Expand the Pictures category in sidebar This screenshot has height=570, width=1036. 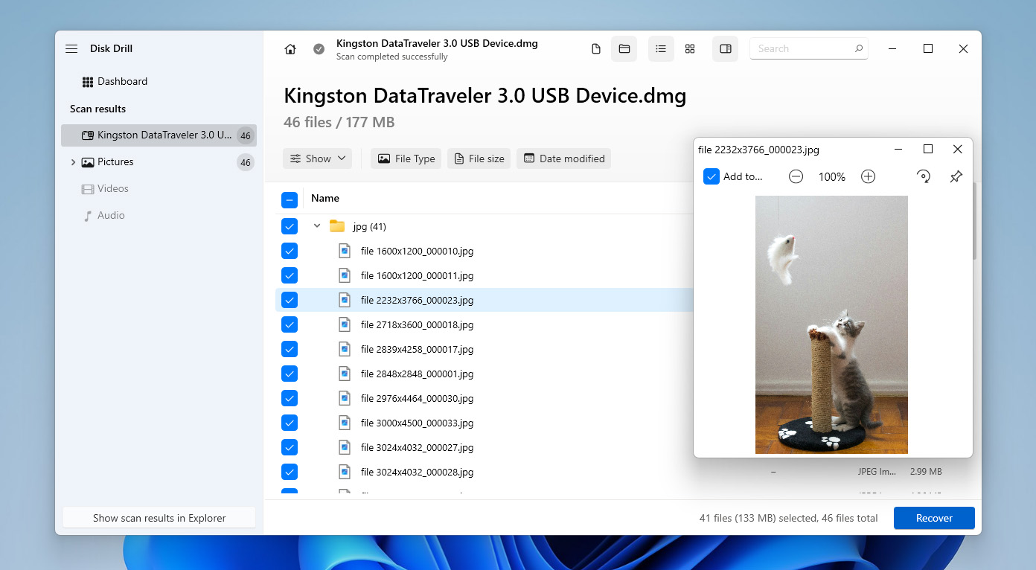tap(73, 162)
